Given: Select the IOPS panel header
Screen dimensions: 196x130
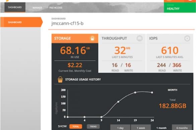Looking at the screenshot, I should pyautogui.click(x=170, y=38).
